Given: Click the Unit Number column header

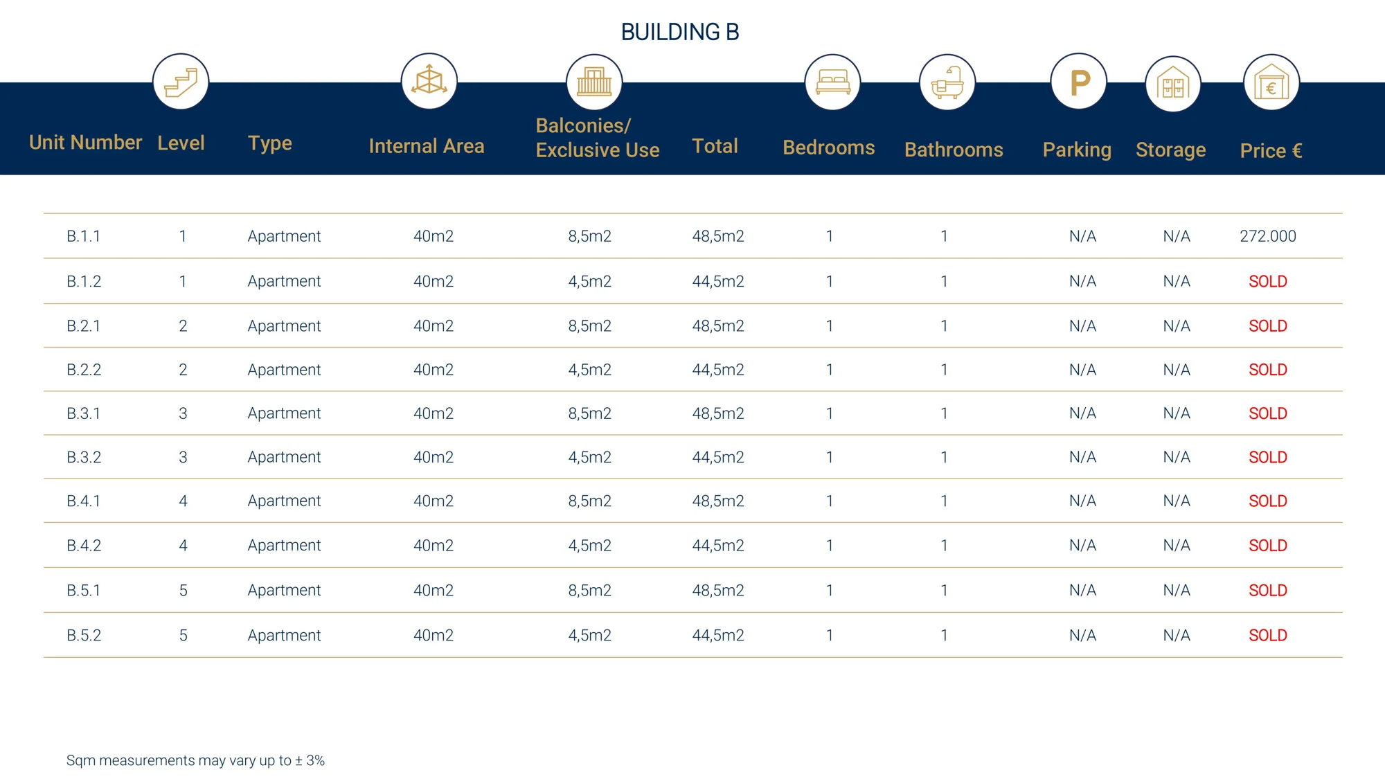Looking at the screenshot, I should 85,143.
